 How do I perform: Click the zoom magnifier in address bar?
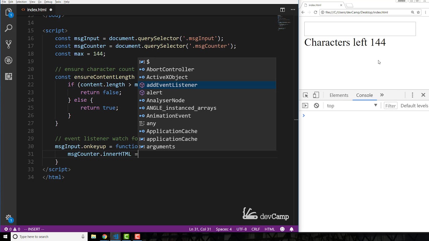pyautogui.click(x=413, y=12)
